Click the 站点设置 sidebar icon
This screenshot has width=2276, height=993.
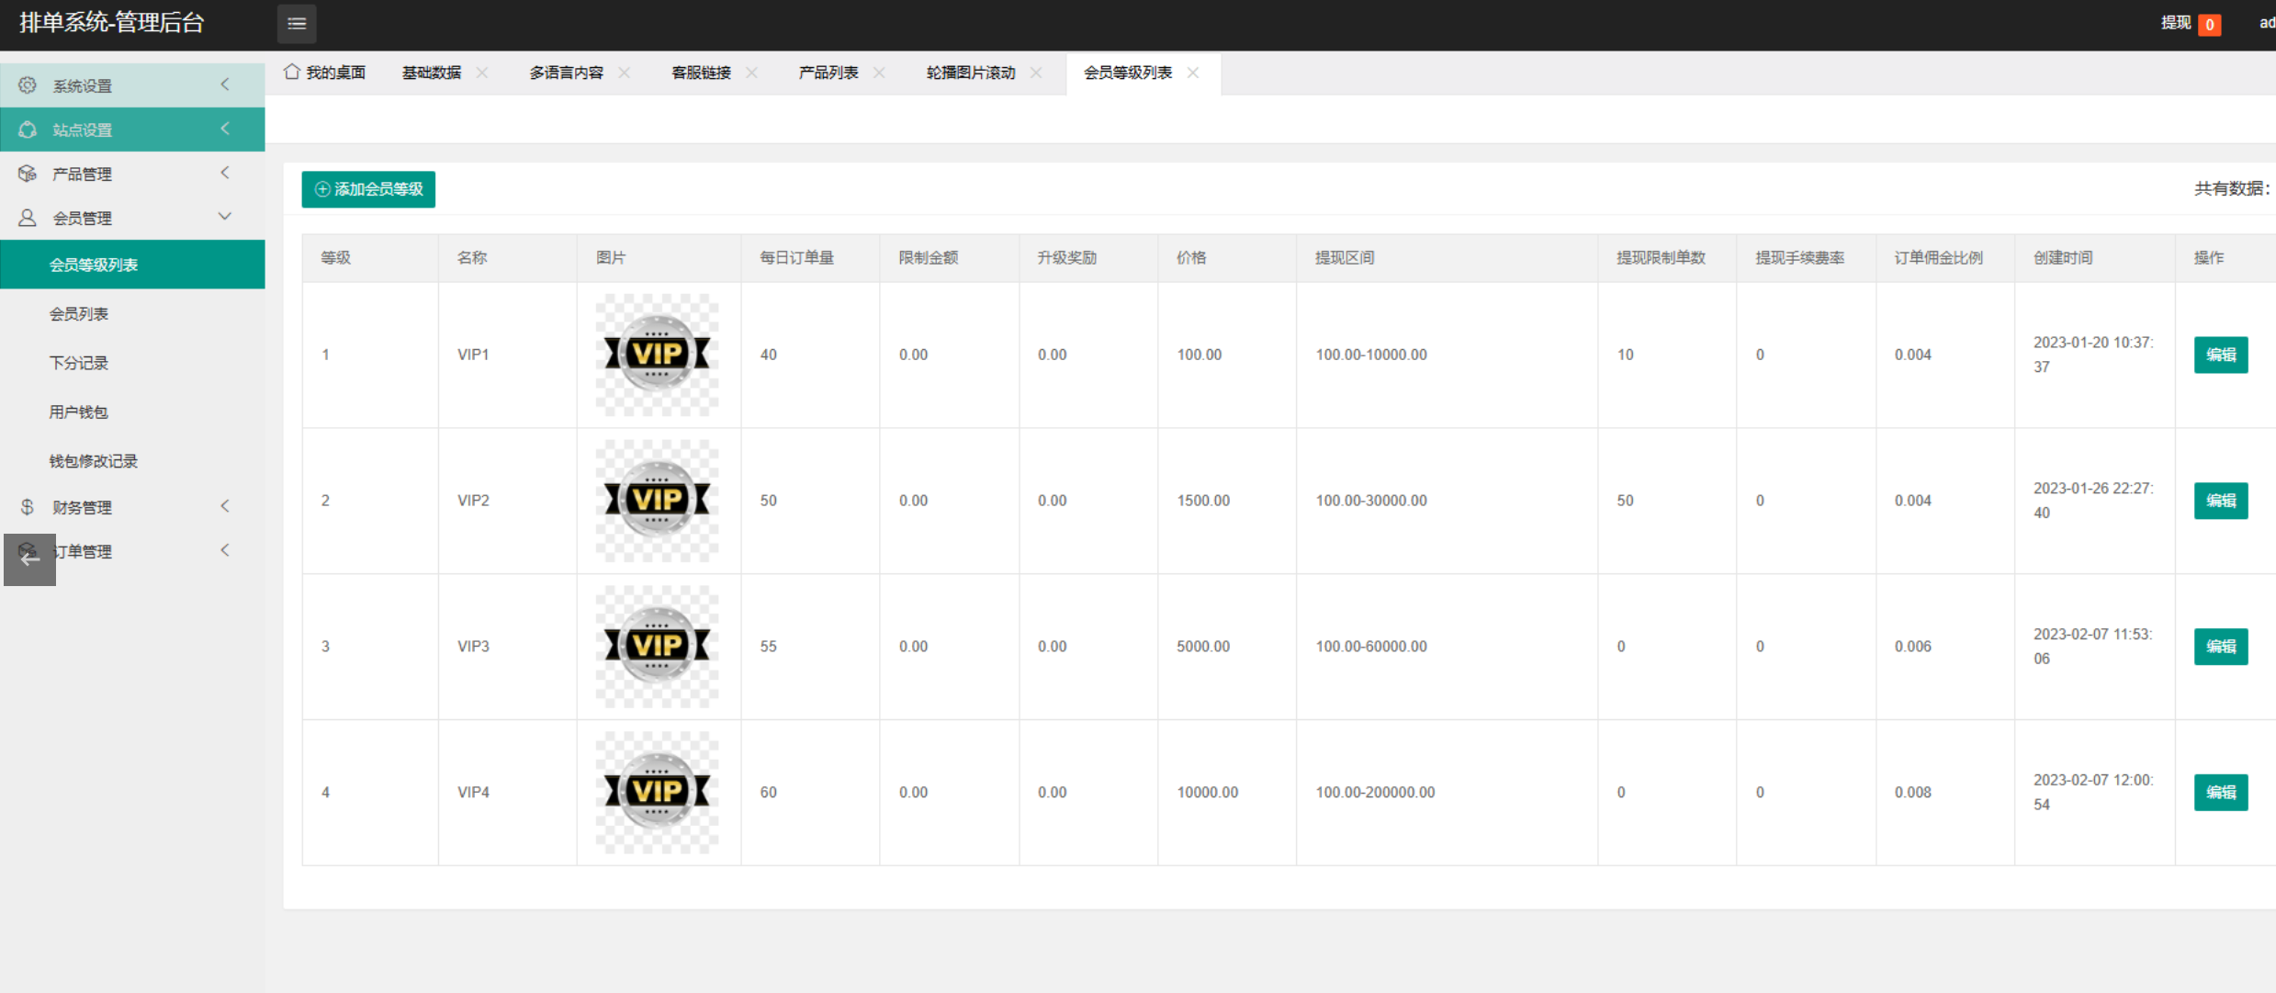coord(28,130)
